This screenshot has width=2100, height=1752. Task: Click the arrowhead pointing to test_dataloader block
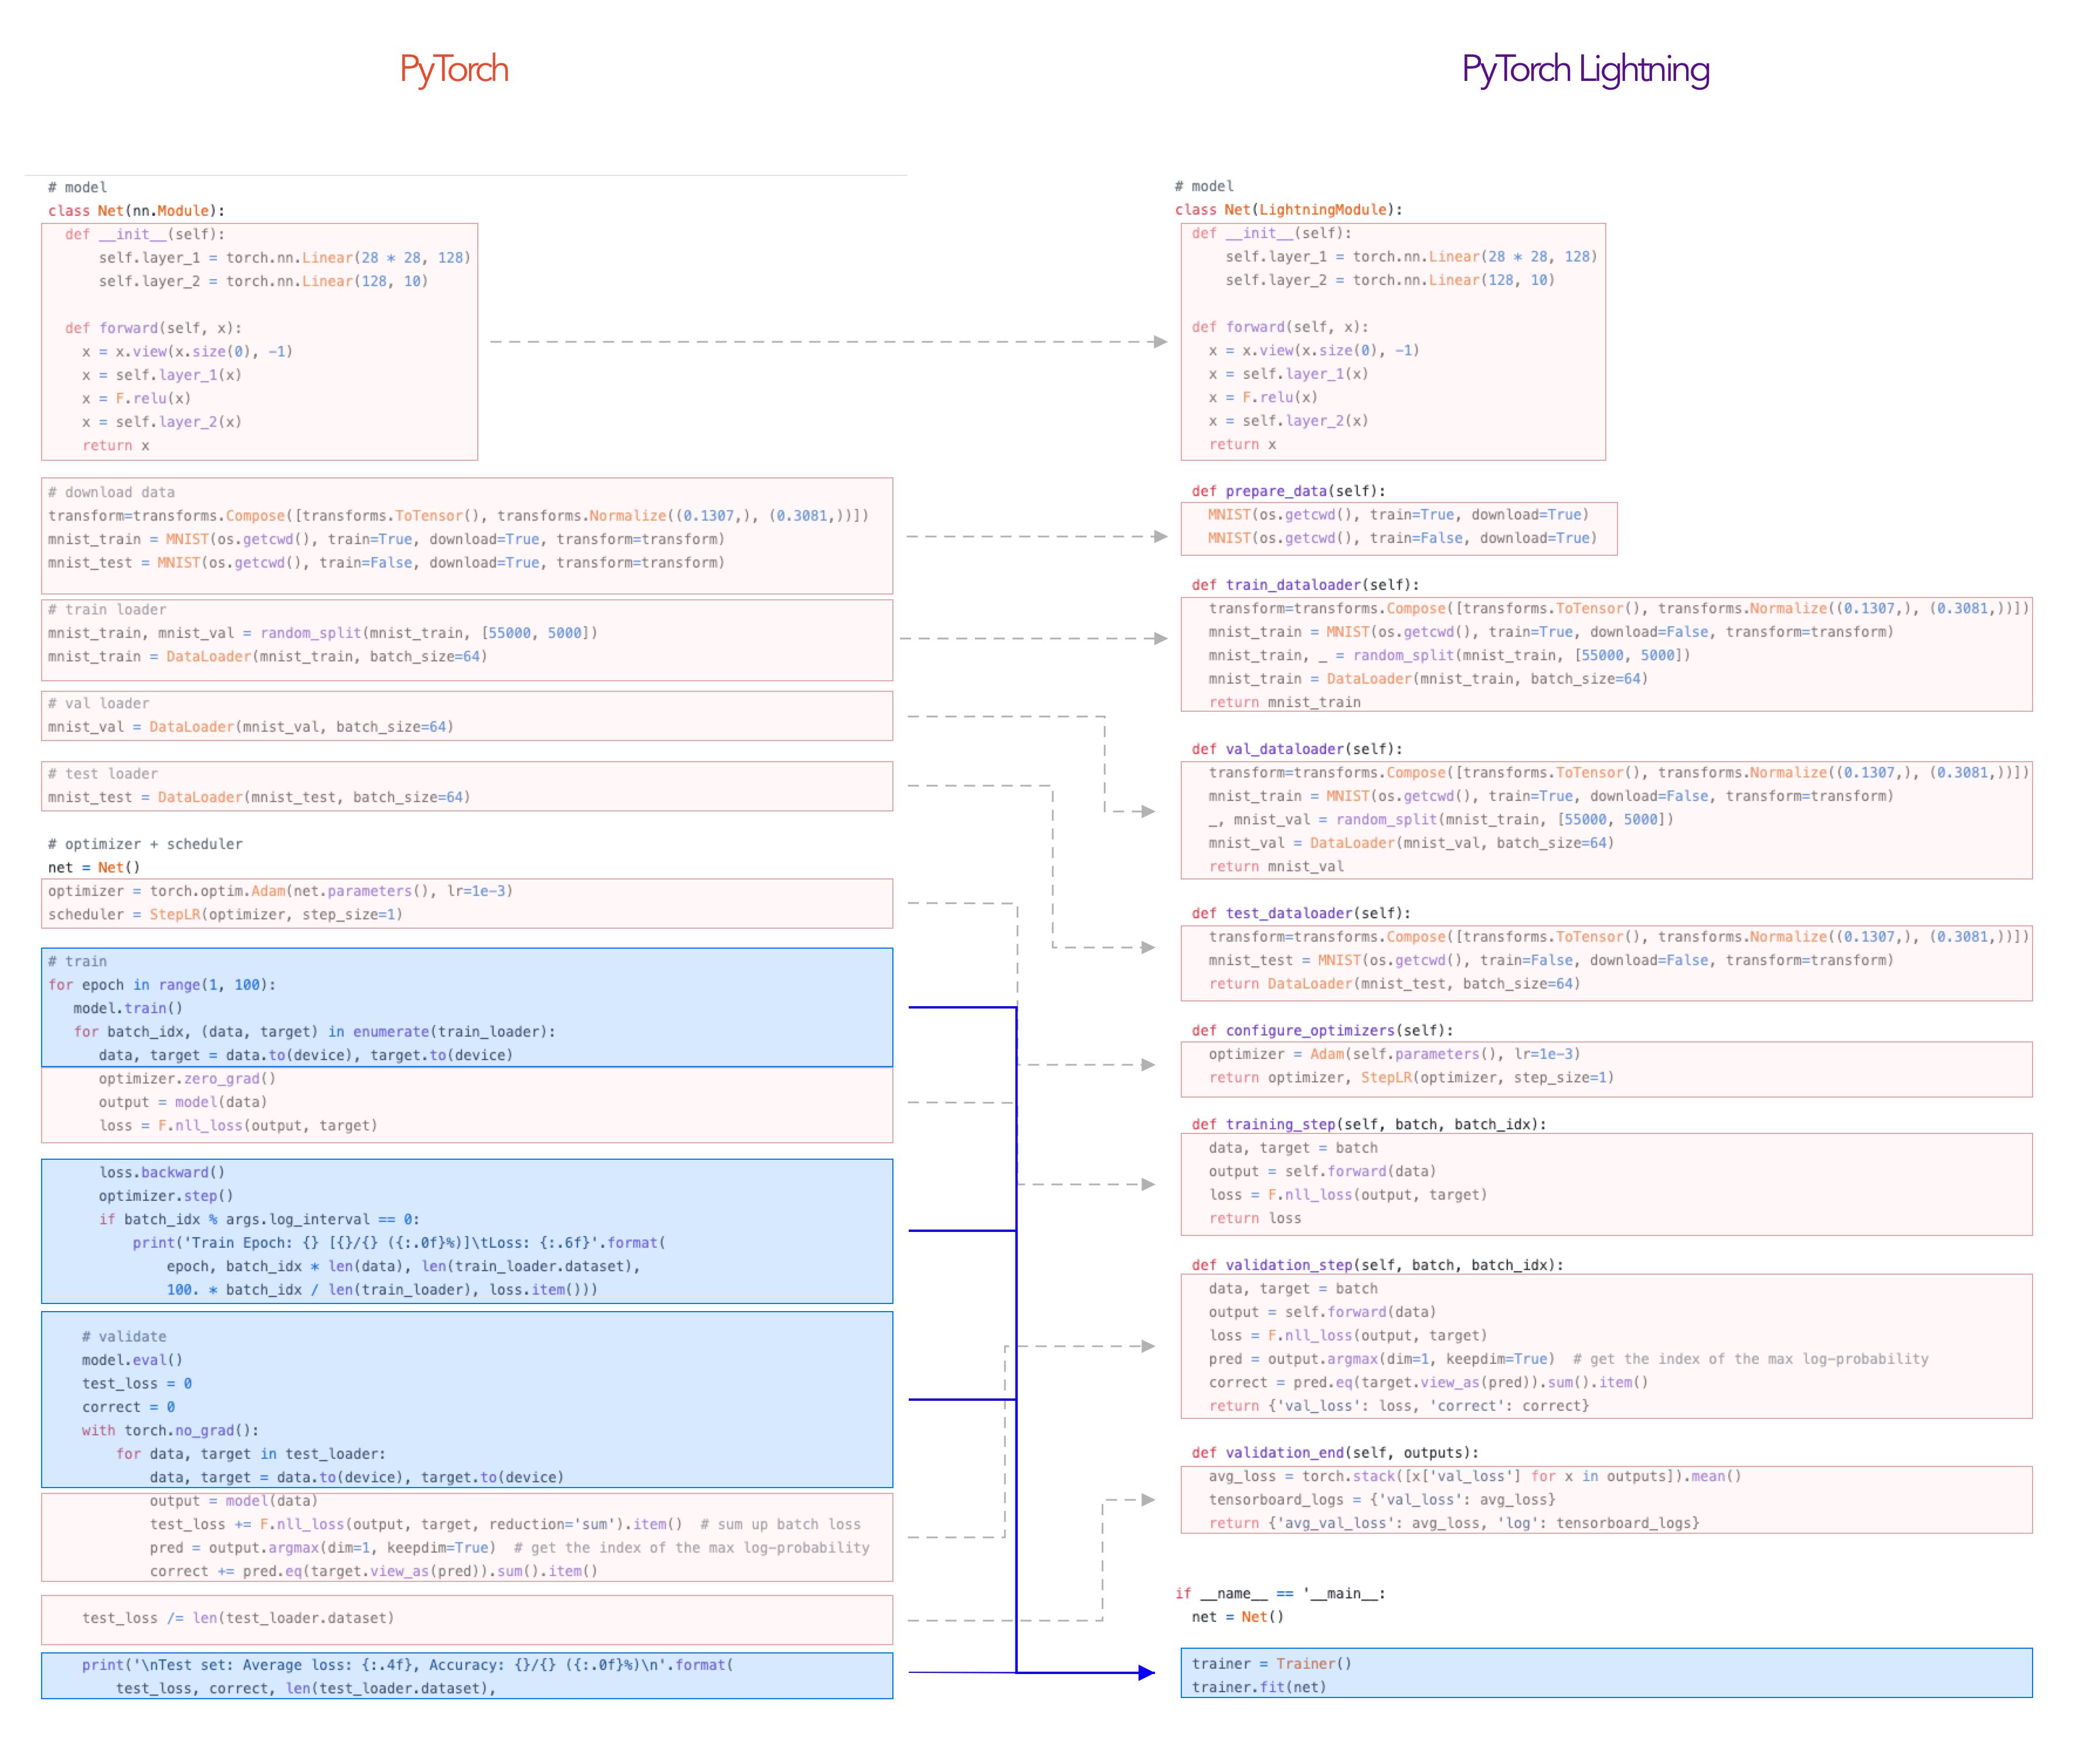tap(1148, 947)
